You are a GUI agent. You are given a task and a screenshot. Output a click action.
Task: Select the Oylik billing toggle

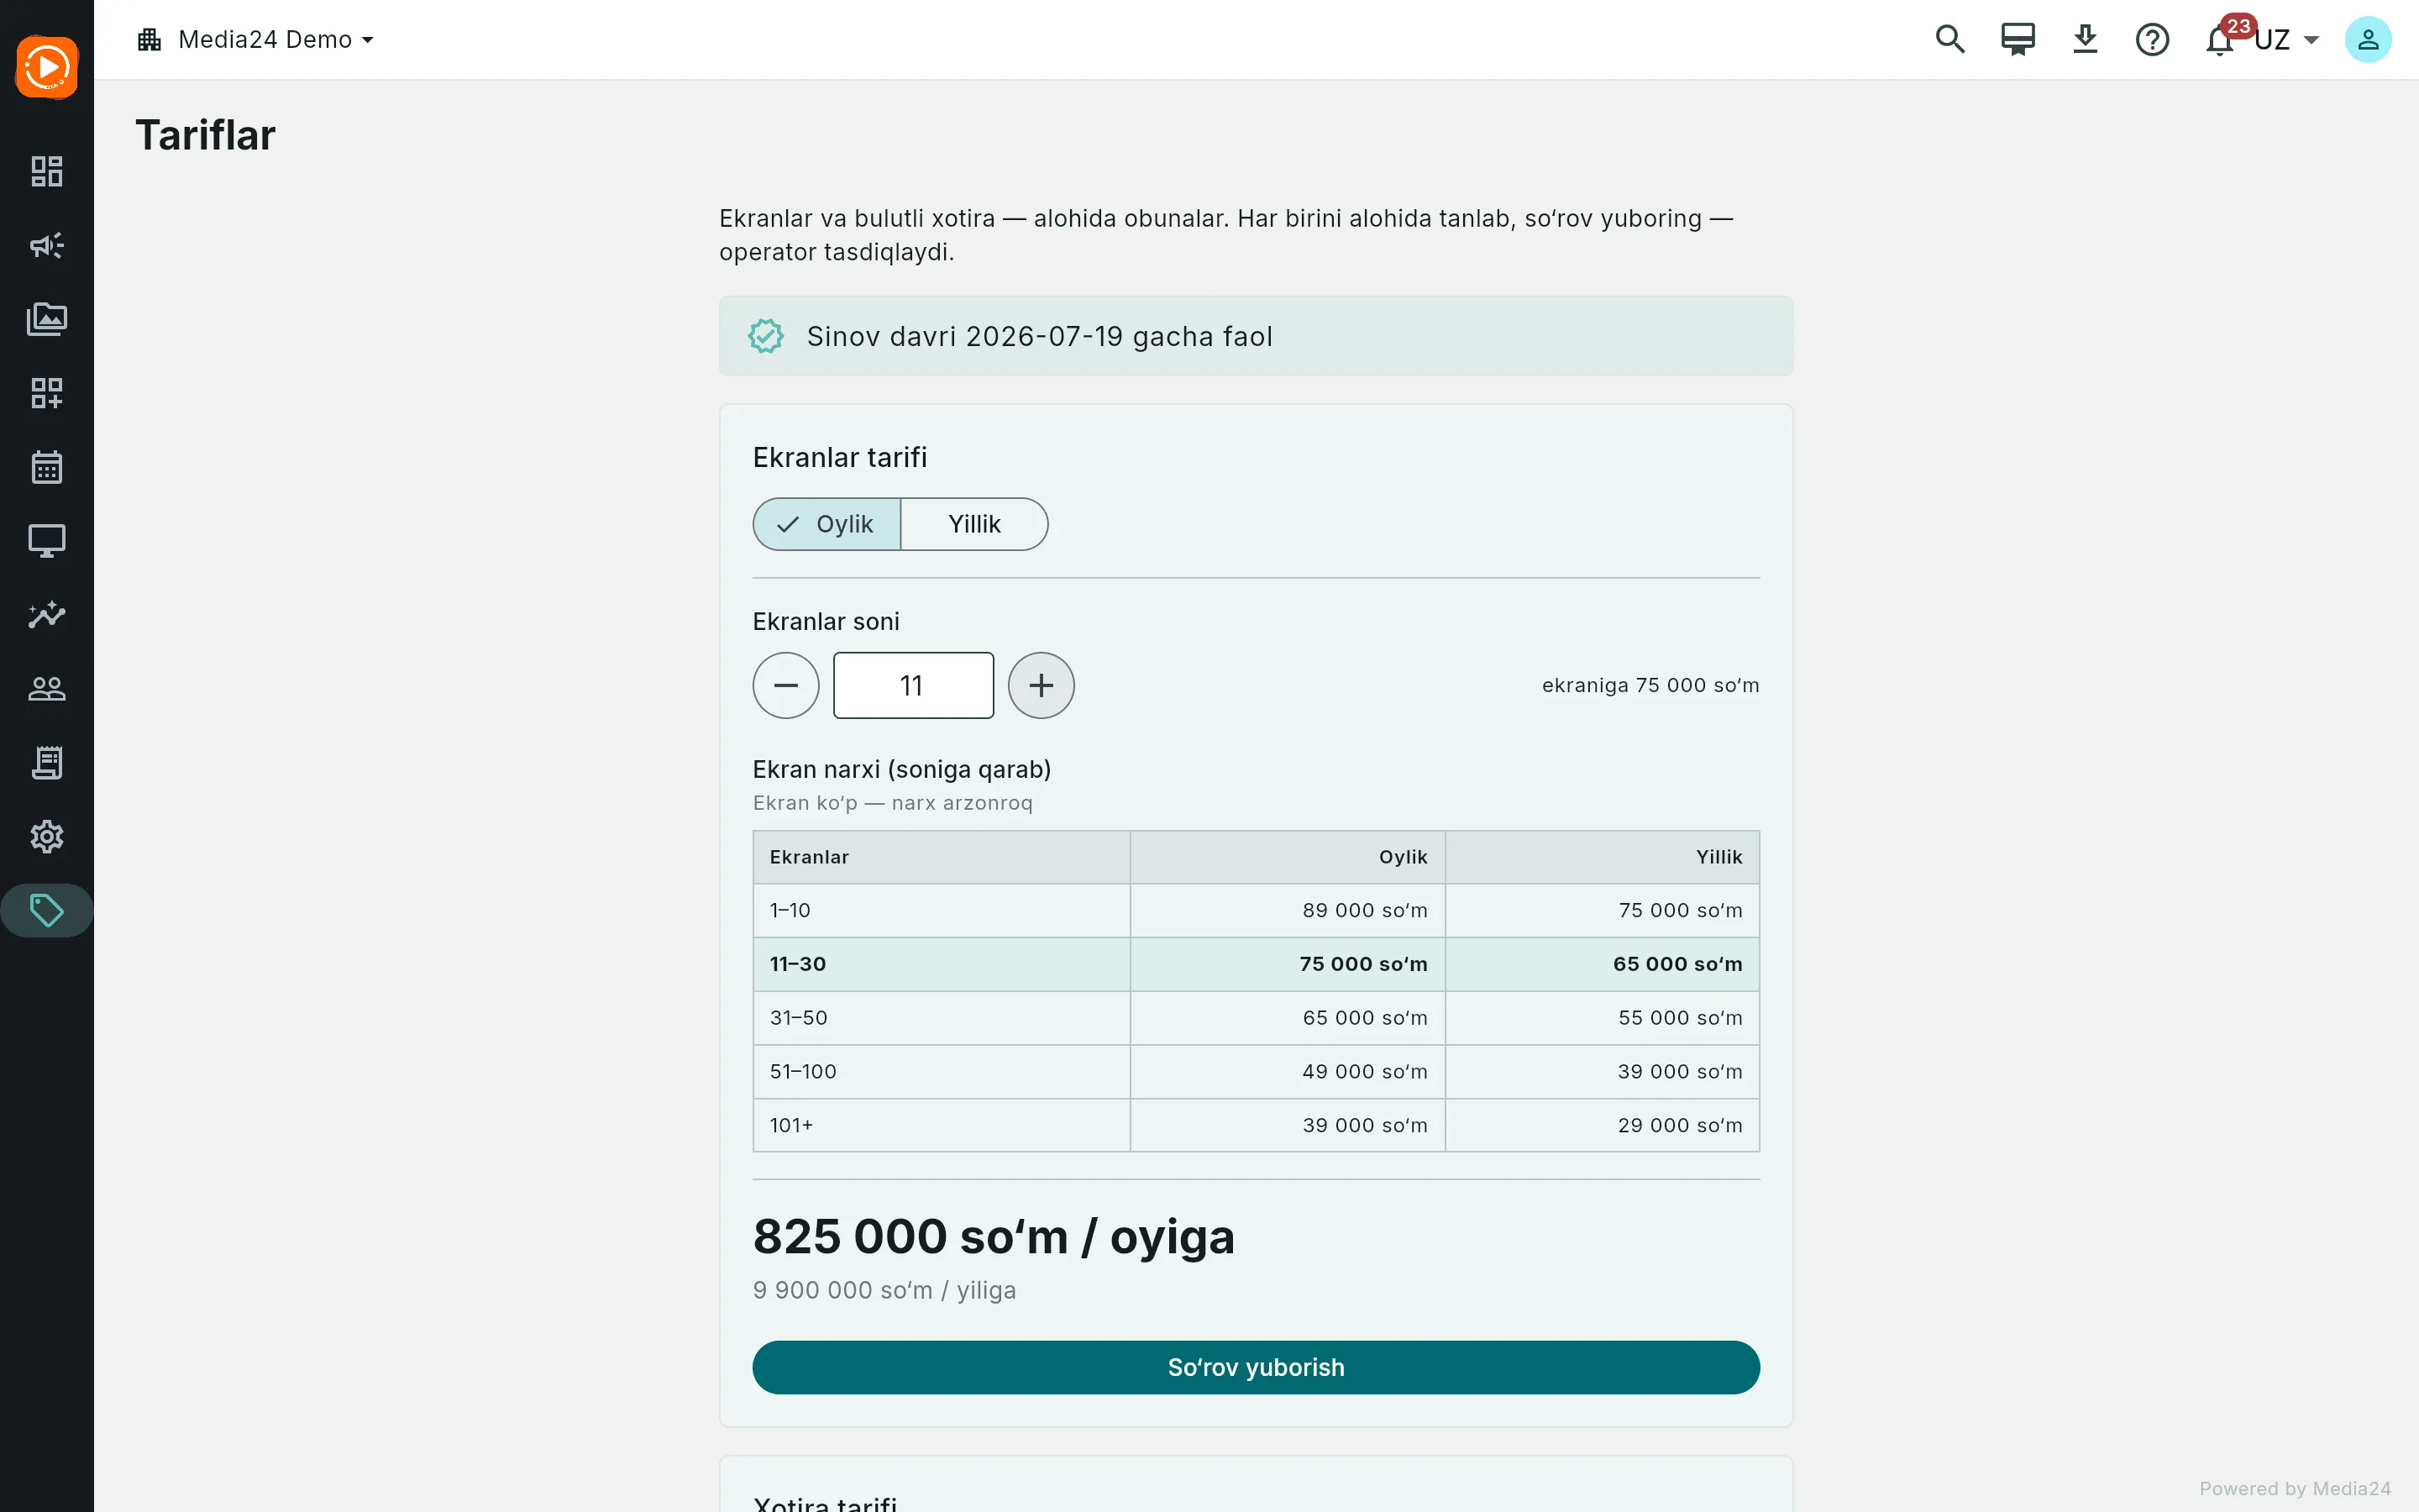pos(826,524)
